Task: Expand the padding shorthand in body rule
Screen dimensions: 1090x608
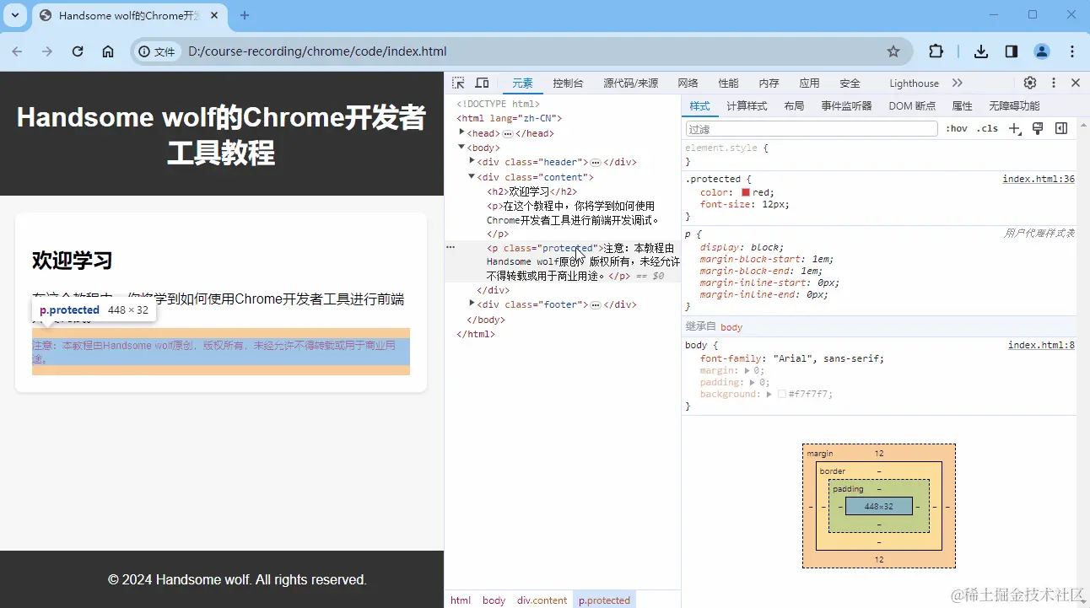Action: (x=753, y=382)
